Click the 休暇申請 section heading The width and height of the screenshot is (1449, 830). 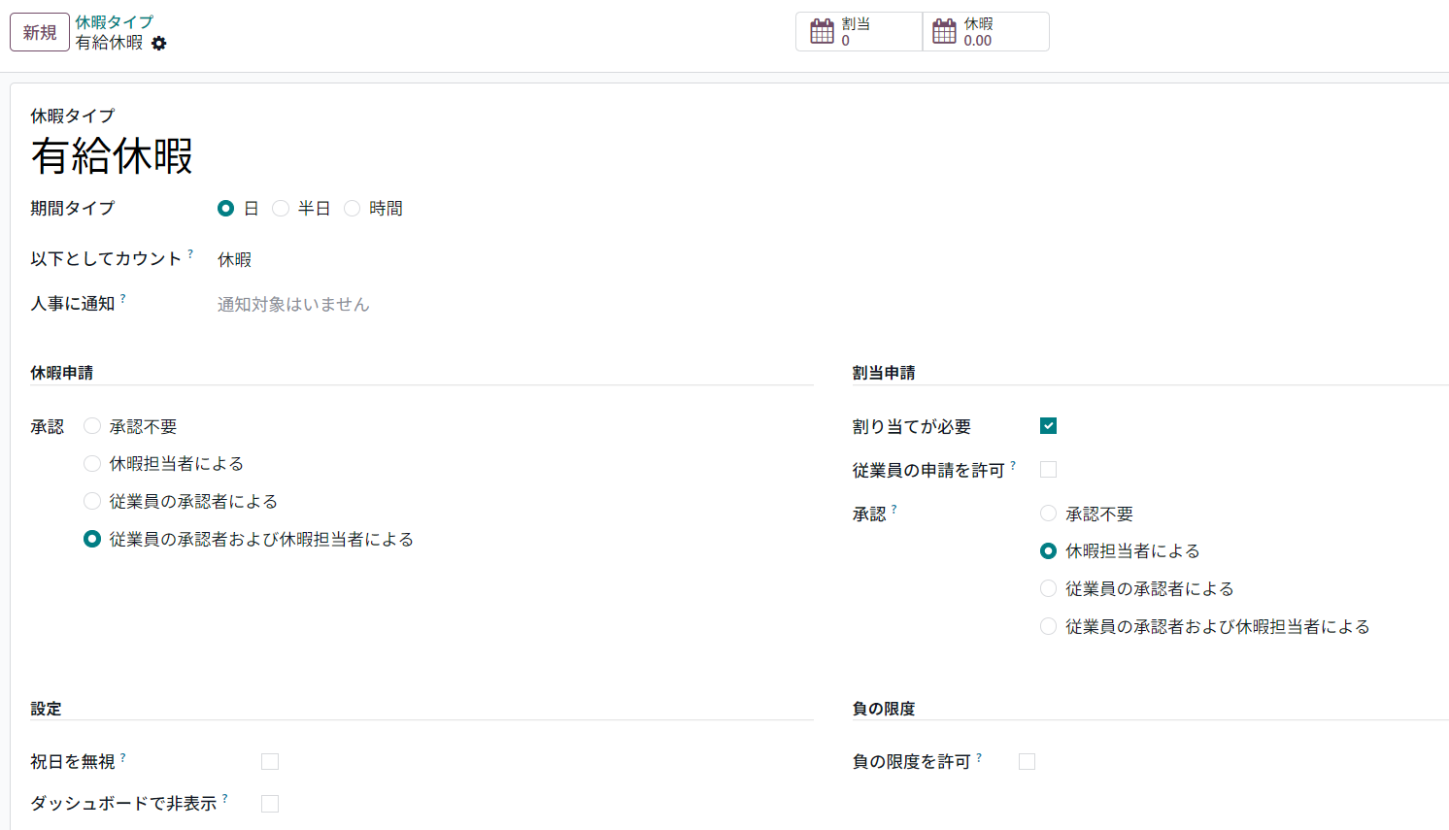[62, 373]
